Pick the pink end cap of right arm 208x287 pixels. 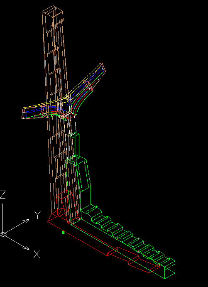click(103, 69)
